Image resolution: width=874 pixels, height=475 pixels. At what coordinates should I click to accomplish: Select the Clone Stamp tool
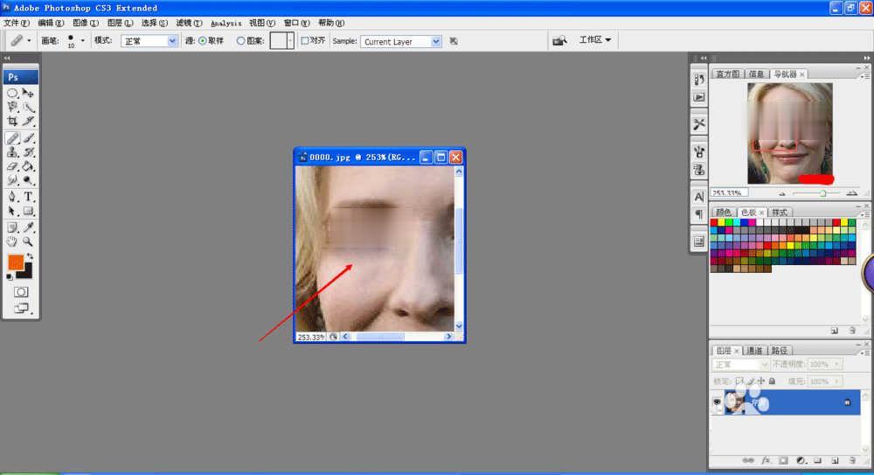[x=12, y=152]
